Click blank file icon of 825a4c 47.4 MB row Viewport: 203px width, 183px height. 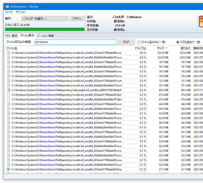(x=8, y=95)
